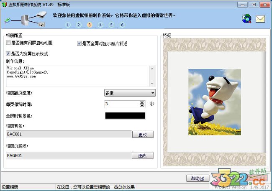Image resolution: width=272 pixels, height=191 pixels.
Task: Toggle 是否为宽屏显示模式 checkbox
Action: click(x=8, y=53)
